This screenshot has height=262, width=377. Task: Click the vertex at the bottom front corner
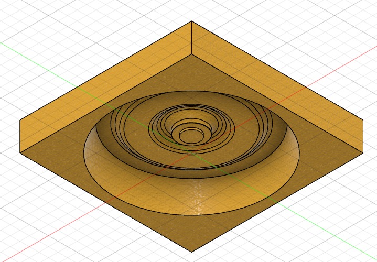pyautogui.click(x=191, y=252)
